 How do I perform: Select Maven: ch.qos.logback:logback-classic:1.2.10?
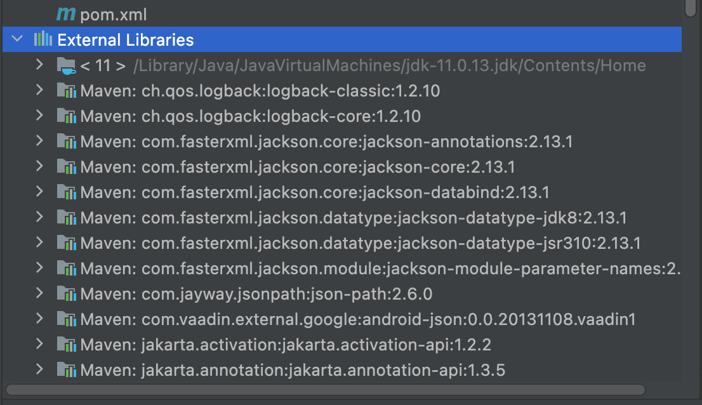pyautogui.click(x=260, y=91)
